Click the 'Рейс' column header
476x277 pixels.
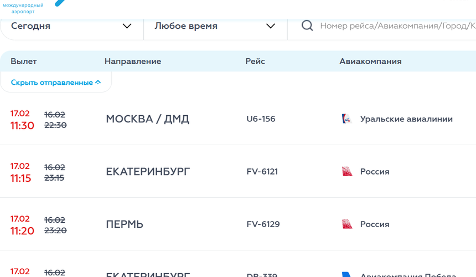click(255, 61)
